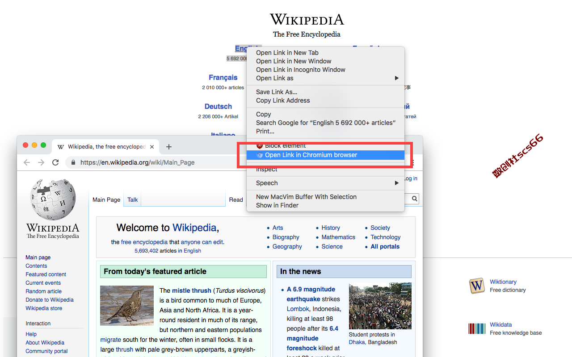The image size is (572, 357).
Task: Choose Open Link in New Tab
Action: pyautogui.click(x=325, y=53)
